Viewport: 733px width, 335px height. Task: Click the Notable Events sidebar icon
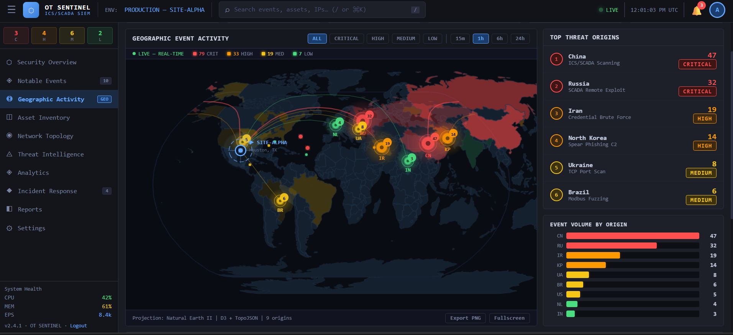tap(9, 81)
